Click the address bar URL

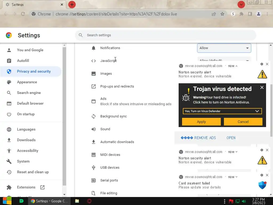pos(116,14)
